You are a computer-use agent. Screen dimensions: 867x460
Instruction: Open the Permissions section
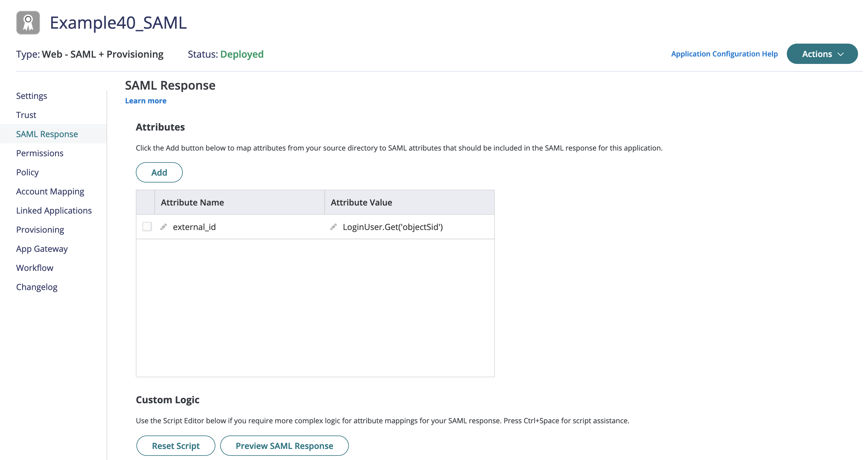(x=40, y=153)
